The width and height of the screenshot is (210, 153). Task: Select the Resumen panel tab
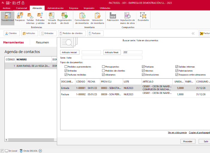tap(42, 42)
